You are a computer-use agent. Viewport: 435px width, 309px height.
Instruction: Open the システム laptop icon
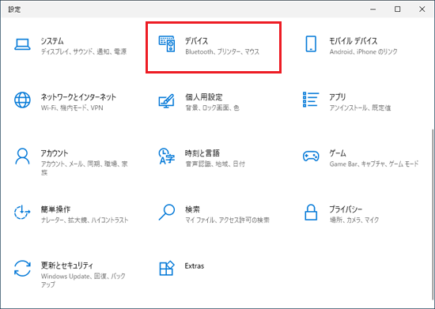[x=22, y=44]
